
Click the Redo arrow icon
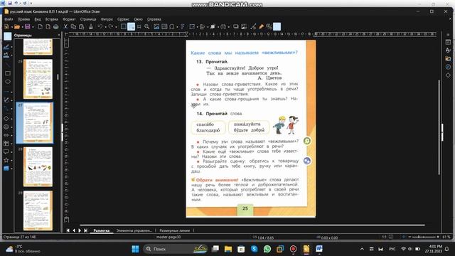[111, 27]
